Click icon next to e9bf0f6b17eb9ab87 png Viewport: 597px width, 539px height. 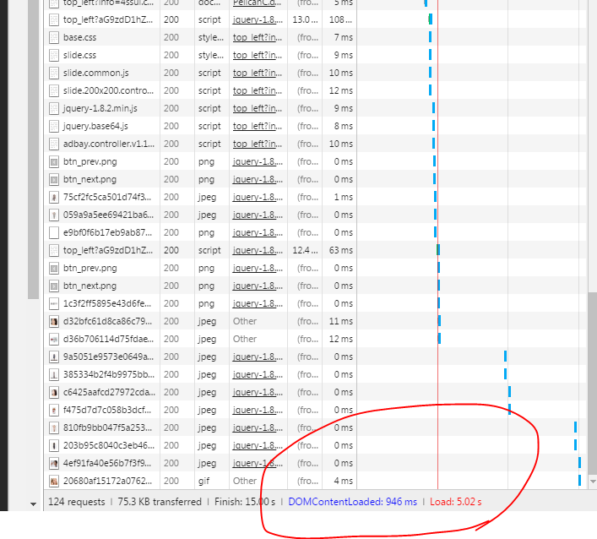(54, 232)
